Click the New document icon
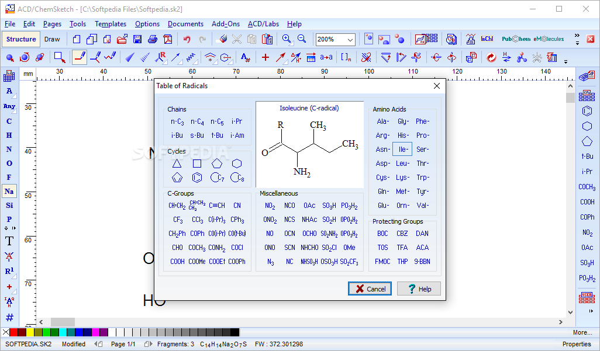This screenshot has height=351, width=600. (x=77, y=39)
